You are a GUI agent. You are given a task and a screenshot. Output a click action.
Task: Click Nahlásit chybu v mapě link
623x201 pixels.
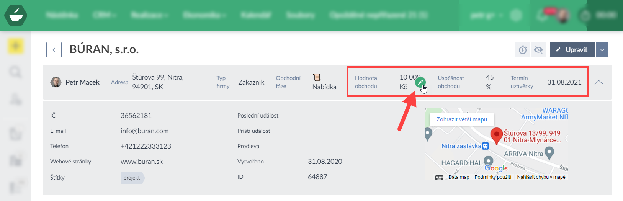541,177
